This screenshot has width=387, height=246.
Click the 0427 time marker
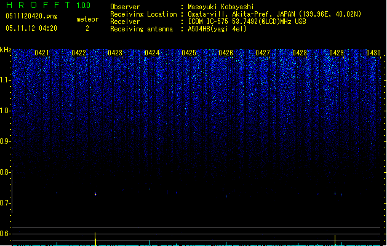click(263, 53)
